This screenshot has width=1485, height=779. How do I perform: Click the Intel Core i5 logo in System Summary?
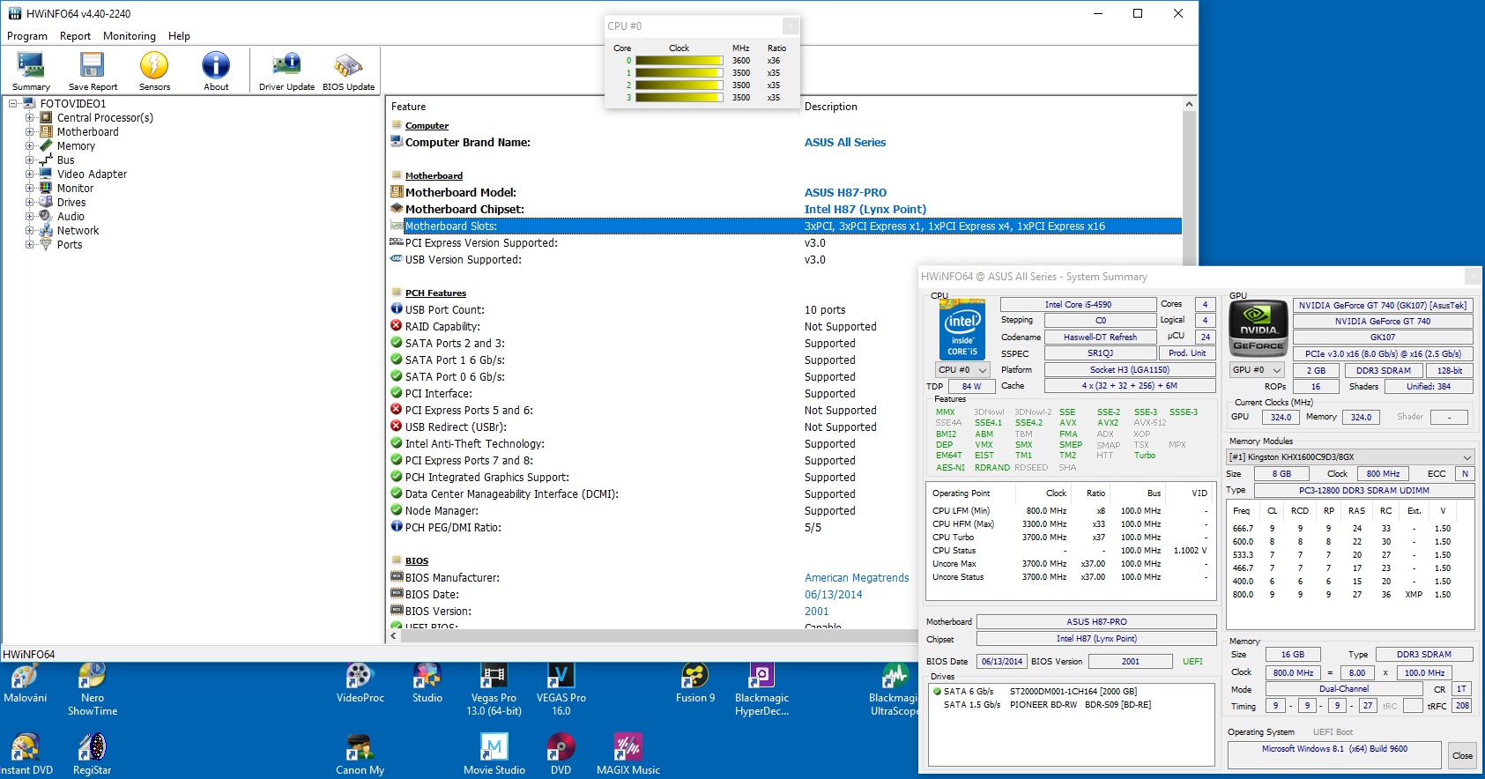click(962, 330)
